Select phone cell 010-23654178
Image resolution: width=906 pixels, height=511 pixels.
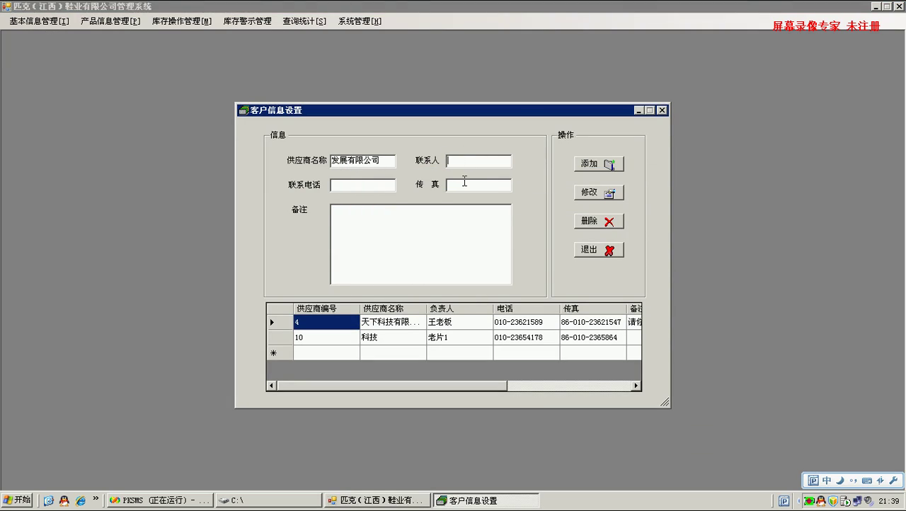click(x=526, y=338)
